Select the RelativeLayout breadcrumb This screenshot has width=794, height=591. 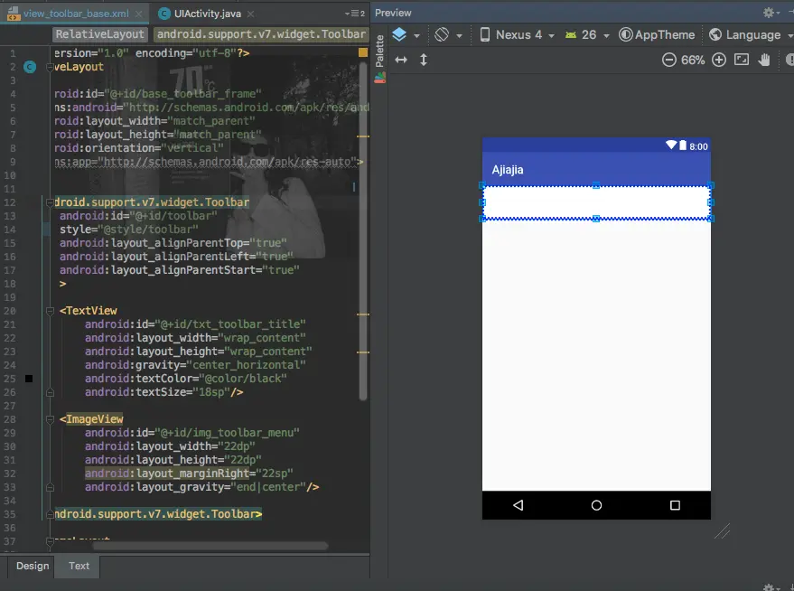click(x=99, y=34)
